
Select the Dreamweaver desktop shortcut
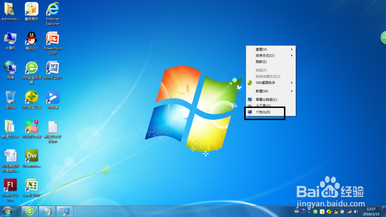[x=32, y=159]
